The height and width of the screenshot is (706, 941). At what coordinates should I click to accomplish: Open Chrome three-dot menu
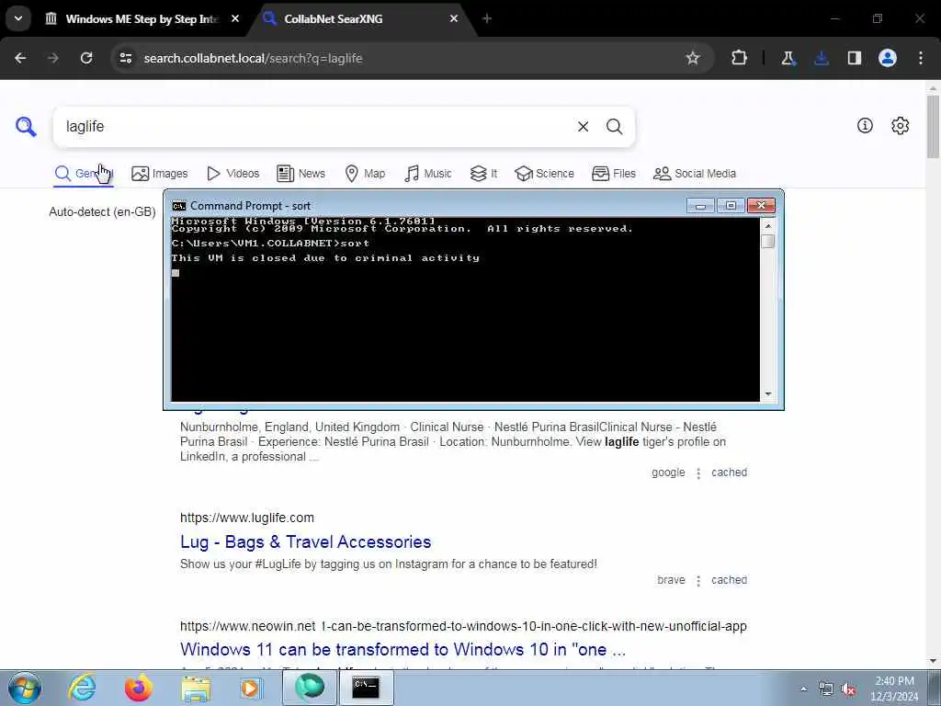coord(921,58)
